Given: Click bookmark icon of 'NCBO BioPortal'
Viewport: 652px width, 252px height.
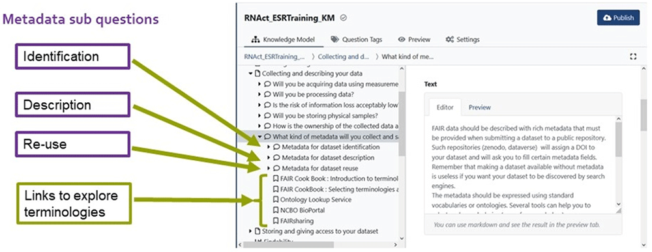Looking at the screenshot, I should click(276, 210).
